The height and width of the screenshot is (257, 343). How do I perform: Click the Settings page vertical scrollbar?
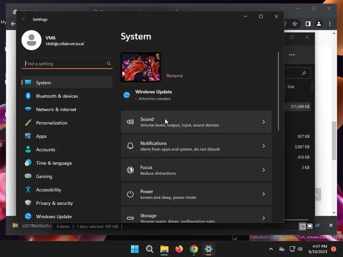pyautogui.click(x=278, y=91)
